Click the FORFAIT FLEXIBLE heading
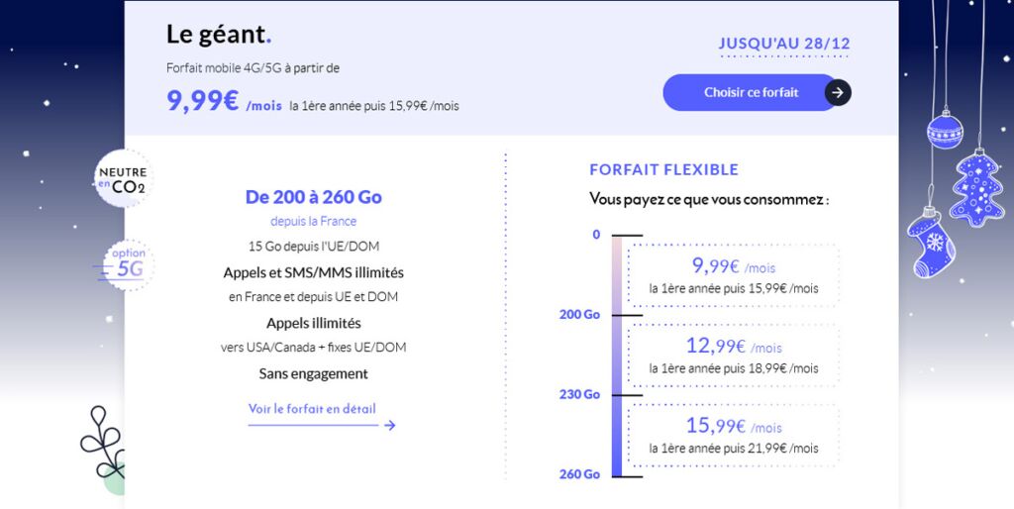 pos(663,169)
